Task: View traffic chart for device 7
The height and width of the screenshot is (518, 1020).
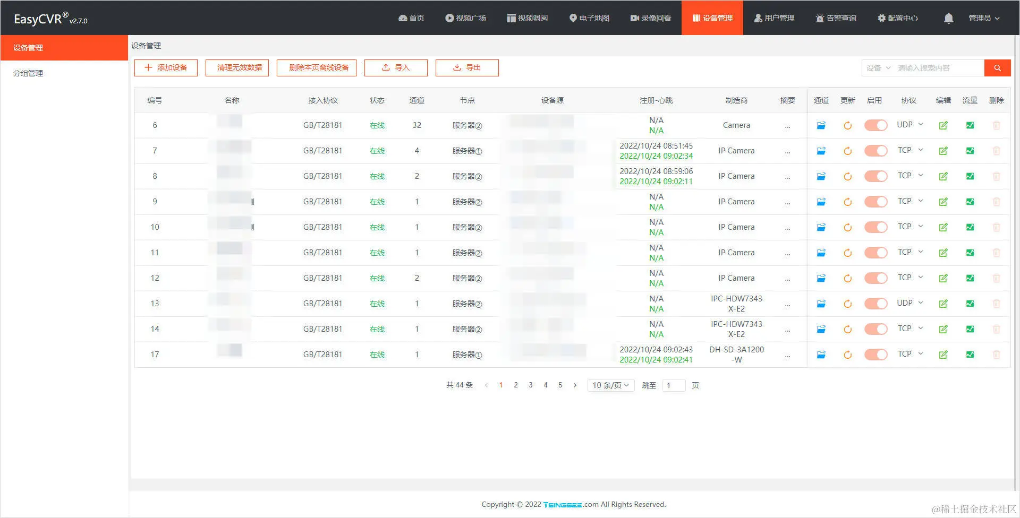Action: [x=970, y=151]
